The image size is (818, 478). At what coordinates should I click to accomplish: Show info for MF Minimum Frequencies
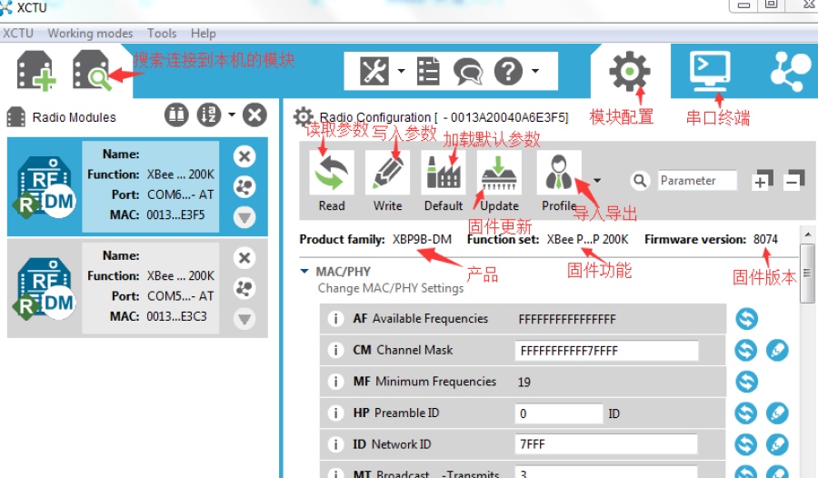pos(335,382)
